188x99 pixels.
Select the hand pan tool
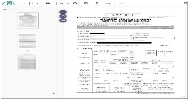(63, 16)
